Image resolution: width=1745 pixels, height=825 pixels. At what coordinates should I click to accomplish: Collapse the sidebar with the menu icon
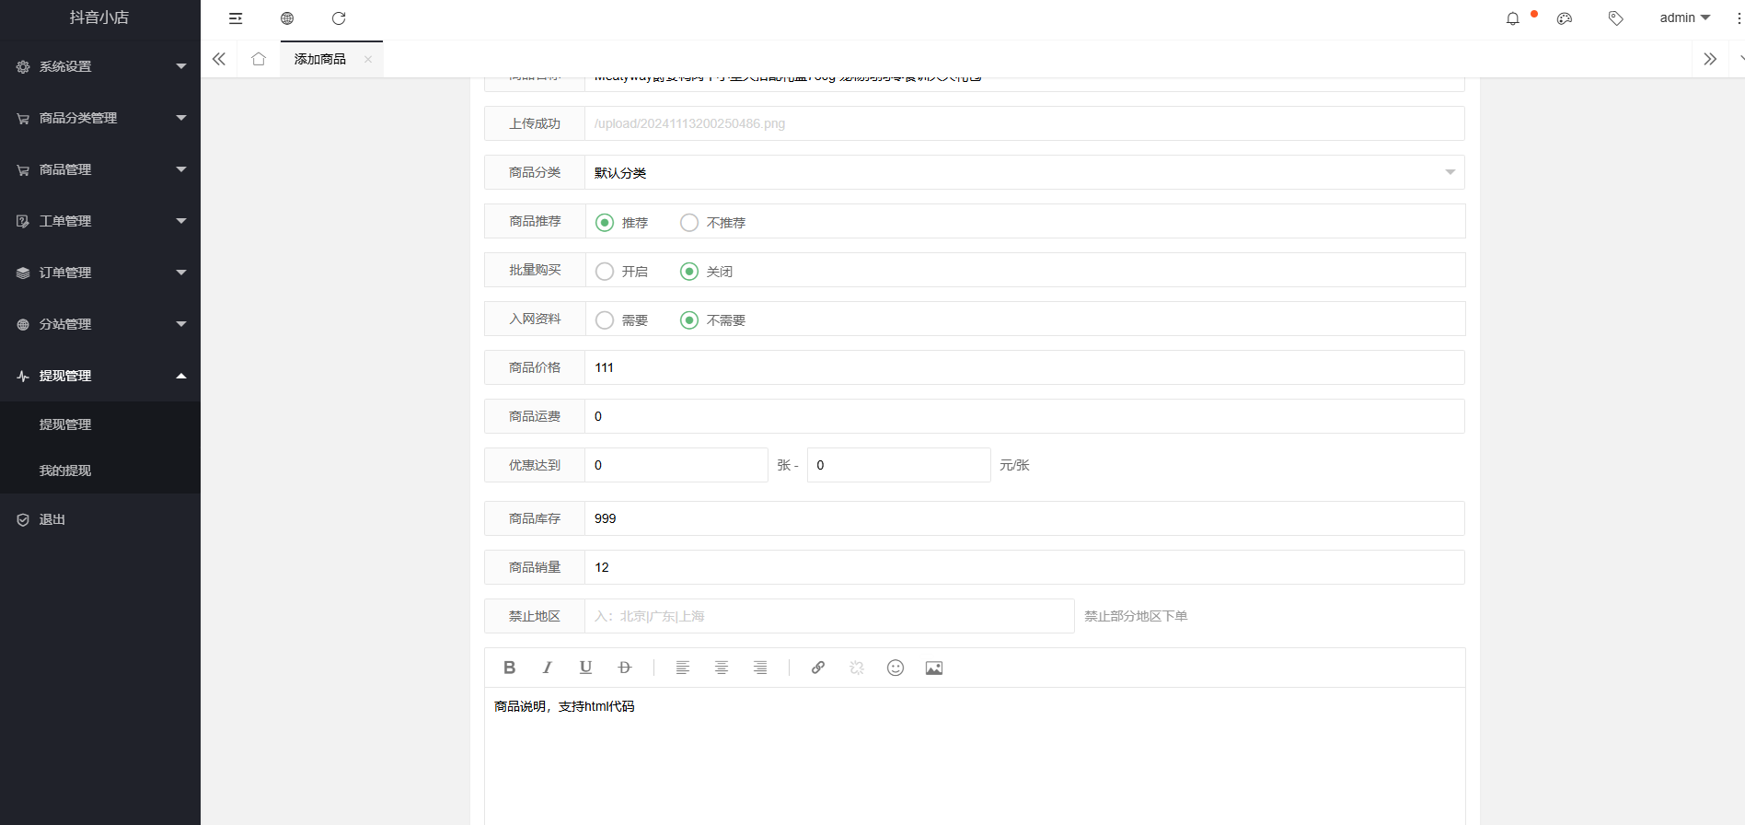[x=236, y=18]
